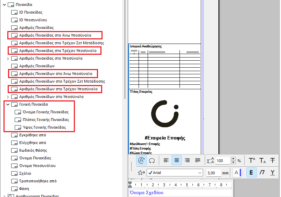
Task: Click the line spacing icon
Action: click(x=210, y=161)
